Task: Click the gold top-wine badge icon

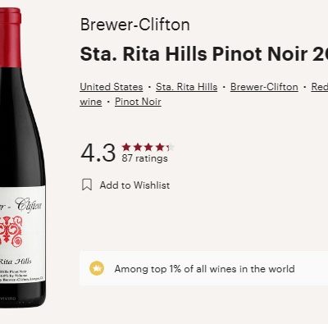Action: (x=97, y=268)
